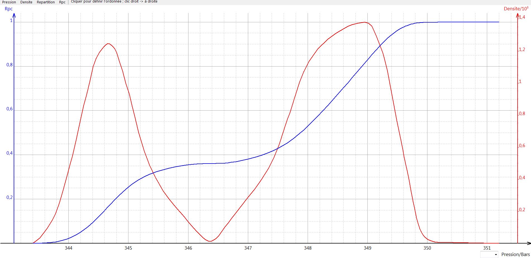Click the 0,8 tick label on Rpc axis
The image size is (531, 258).
coord(9,65)
